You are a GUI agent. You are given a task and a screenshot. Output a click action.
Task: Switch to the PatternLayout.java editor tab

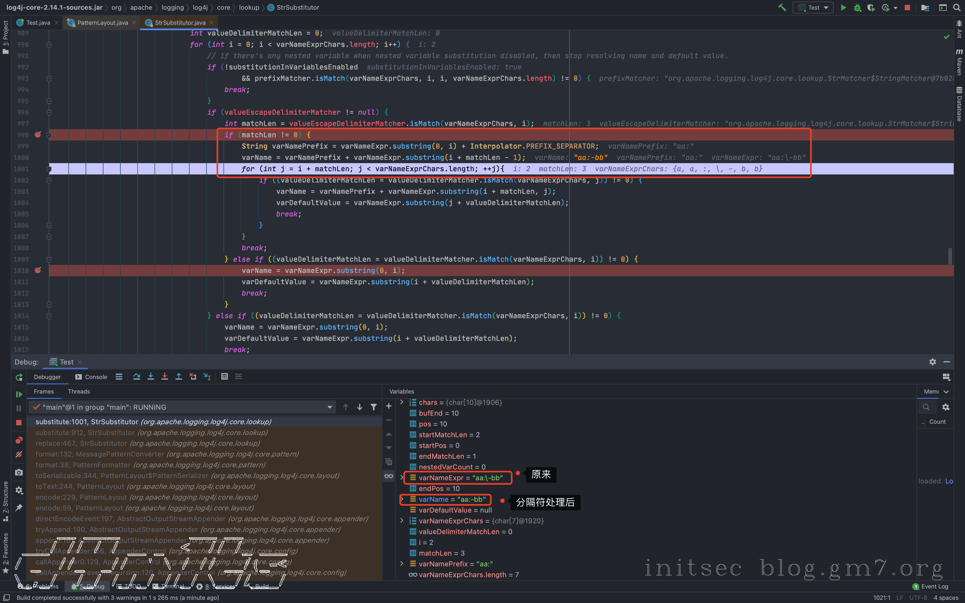(102, 23)
